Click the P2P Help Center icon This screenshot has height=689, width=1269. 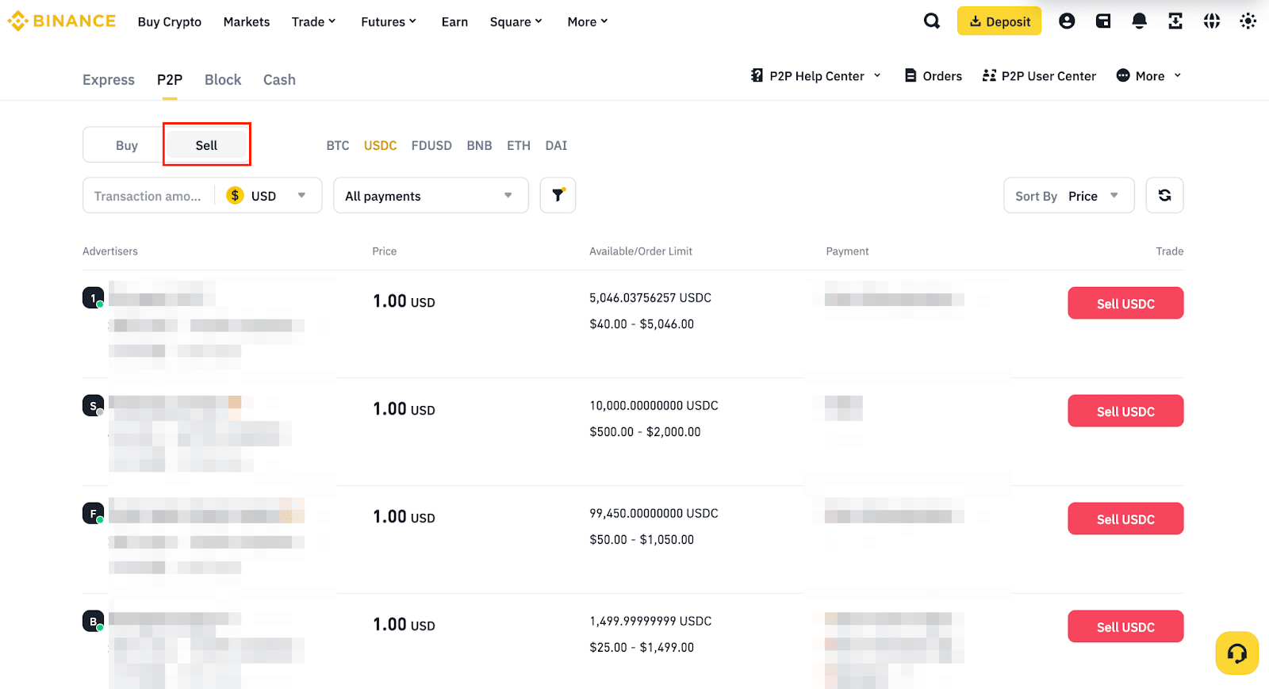[757, 75]
